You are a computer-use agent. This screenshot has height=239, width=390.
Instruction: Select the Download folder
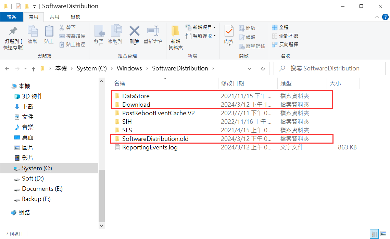[x=136, y=105]
